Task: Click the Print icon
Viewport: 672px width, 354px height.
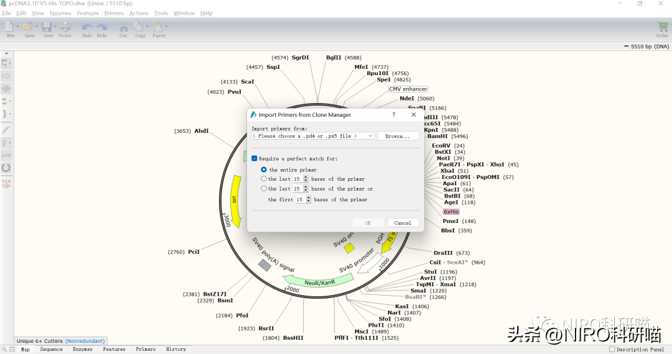Action: pyautogui.click(x=65, y=27)
